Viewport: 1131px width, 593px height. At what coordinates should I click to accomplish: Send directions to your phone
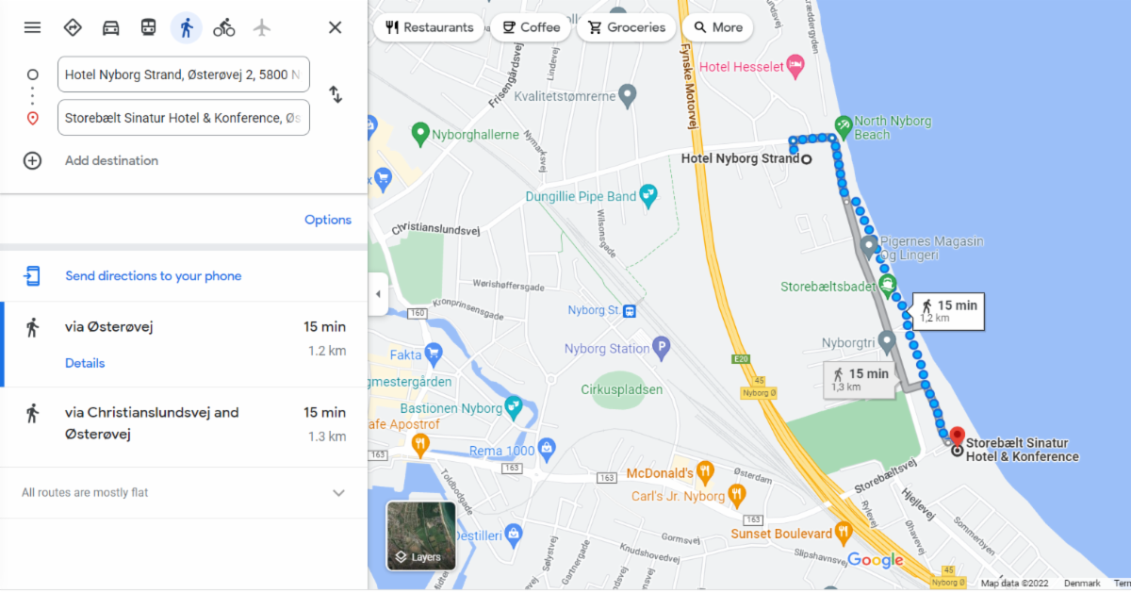click(x=153, y=276)
